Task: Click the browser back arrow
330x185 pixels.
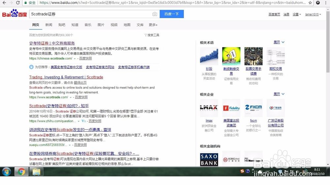Action: coord(4,3)
